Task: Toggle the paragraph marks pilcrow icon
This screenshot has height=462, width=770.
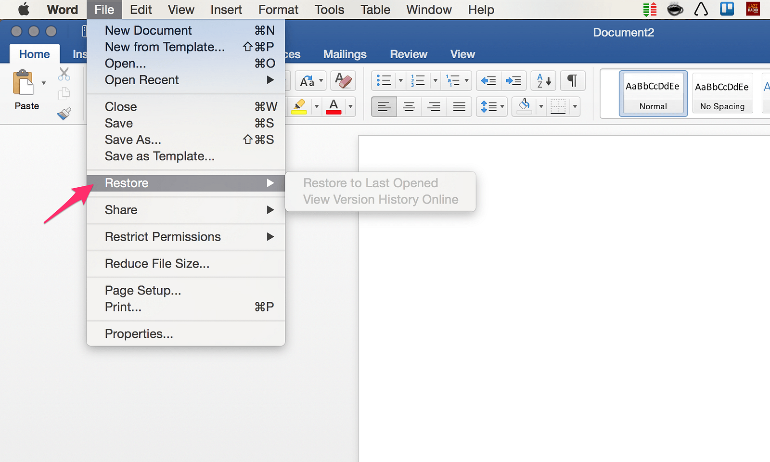Action: [x=572, y=80]
